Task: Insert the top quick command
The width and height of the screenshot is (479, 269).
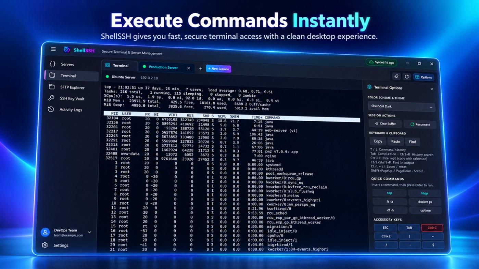Action: pyautogui.click(x=390, y=193)
